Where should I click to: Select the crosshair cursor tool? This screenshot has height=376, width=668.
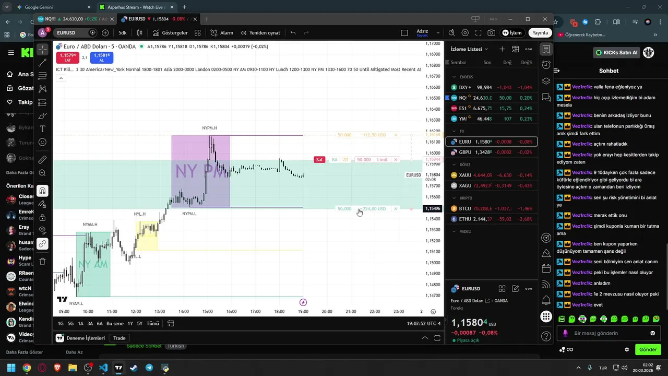click(43, 50)
